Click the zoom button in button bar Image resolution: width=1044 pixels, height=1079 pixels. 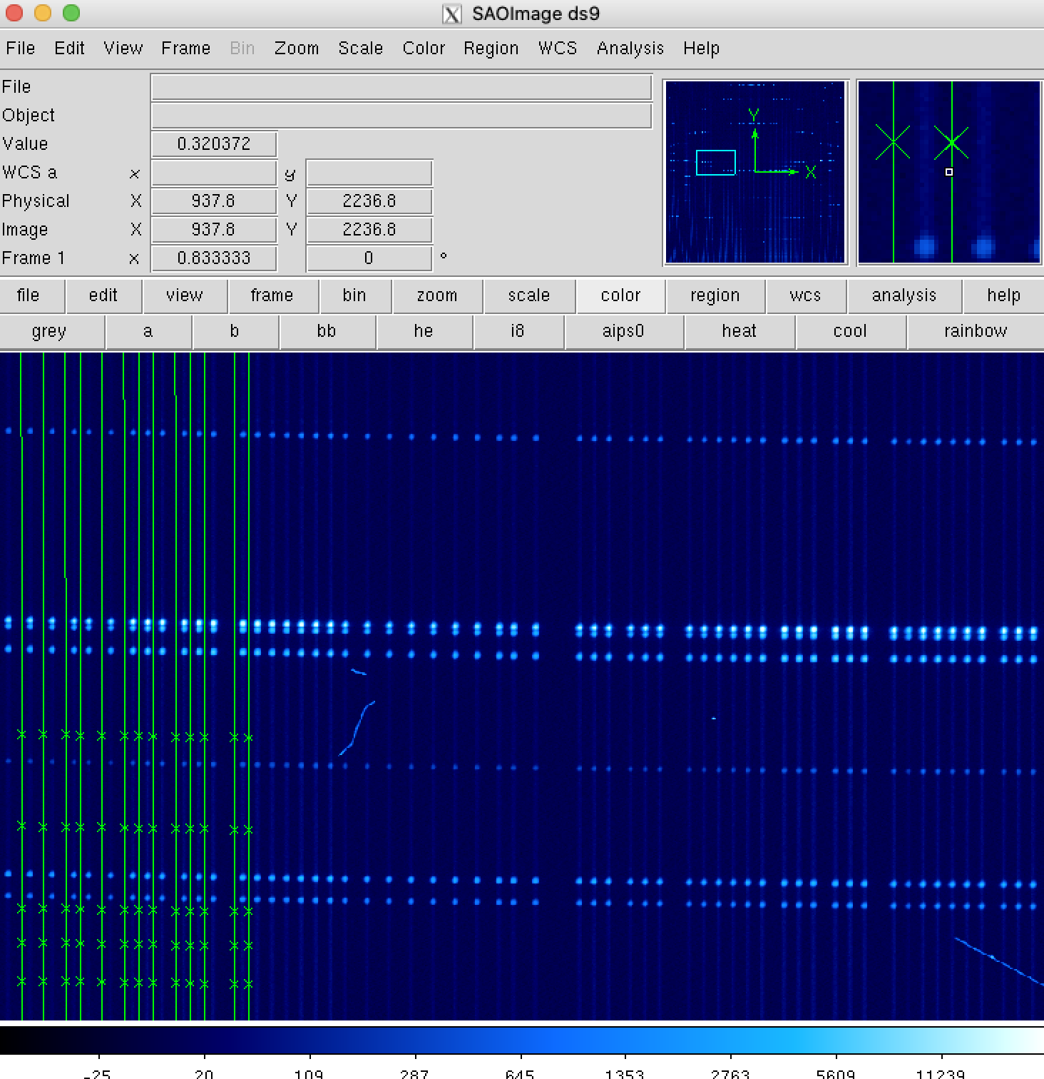[x=436, y=295]
